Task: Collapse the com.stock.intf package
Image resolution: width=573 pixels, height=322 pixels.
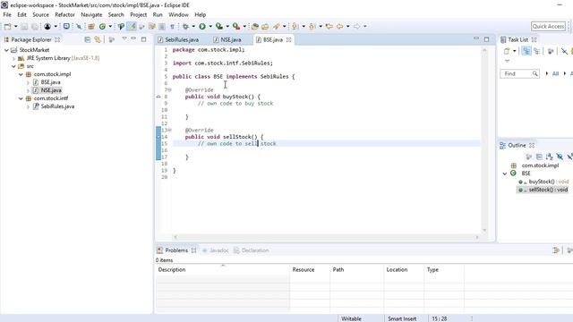Action: coord(21,98)
